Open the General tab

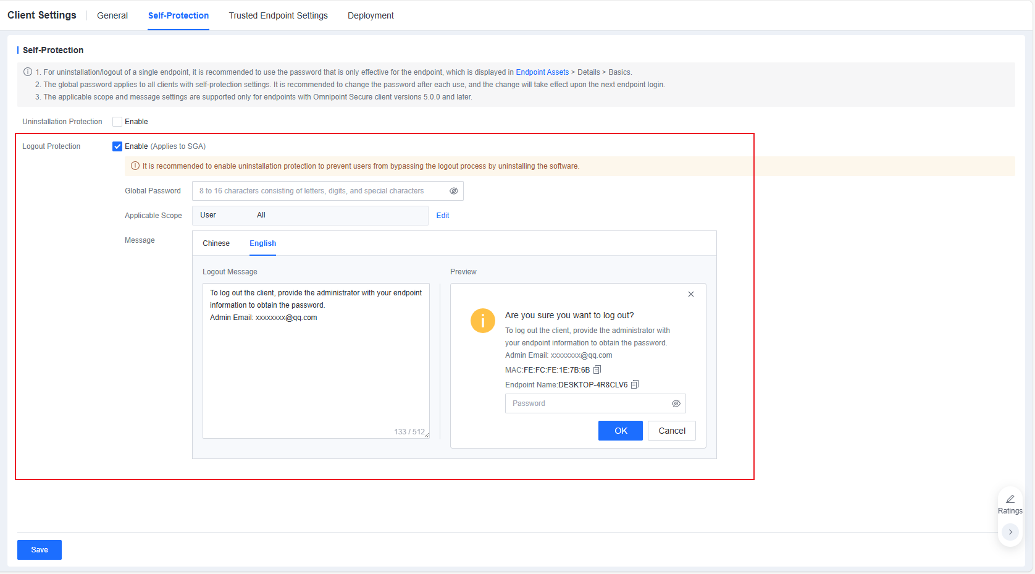(112, 15)
